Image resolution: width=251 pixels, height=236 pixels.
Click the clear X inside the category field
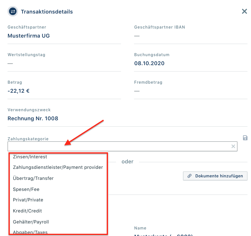(233, 146)
